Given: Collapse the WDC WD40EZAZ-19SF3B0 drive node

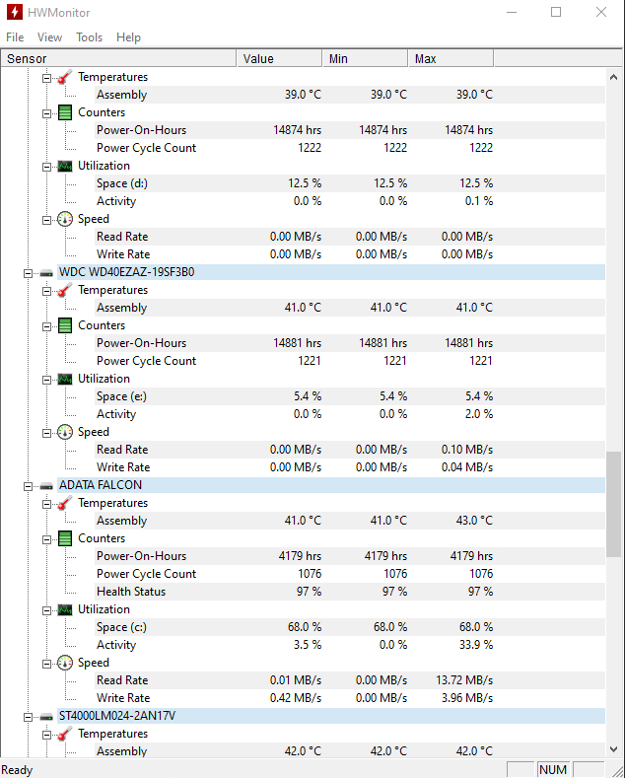Looking at the screenshot, I should [28, 273].
